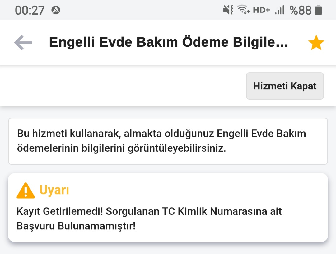The height and width of the screenshot is (254, 336).
Task: Tap the 'ödemelerinin bilgilerini görüntüleyebilirsiniz' line
Action: click(x=121, y=148)
